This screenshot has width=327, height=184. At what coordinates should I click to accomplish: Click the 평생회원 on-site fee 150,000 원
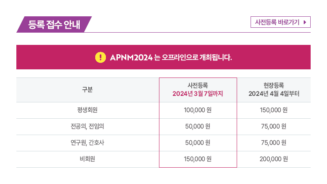274,110
